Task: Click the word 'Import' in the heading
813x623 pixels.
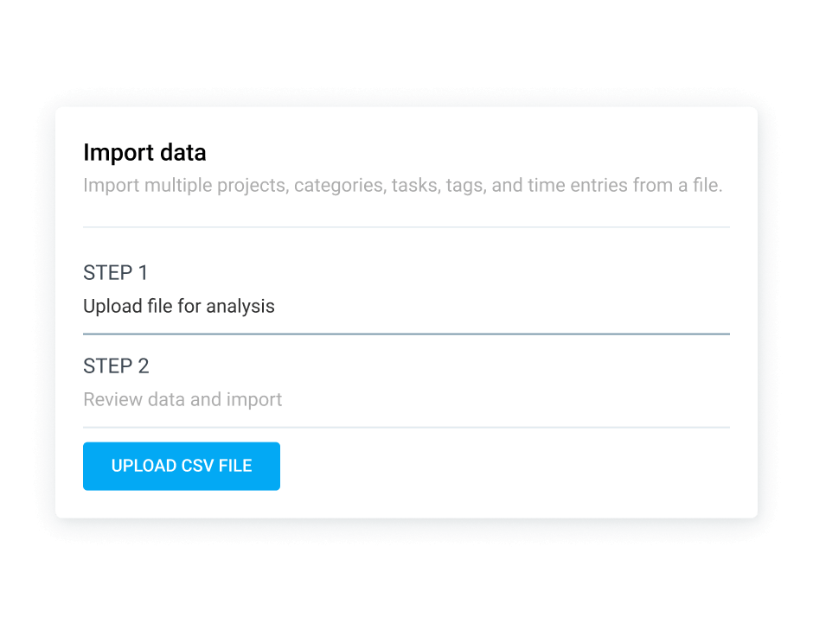Action: pyautogui.click(x=112, y=153)
